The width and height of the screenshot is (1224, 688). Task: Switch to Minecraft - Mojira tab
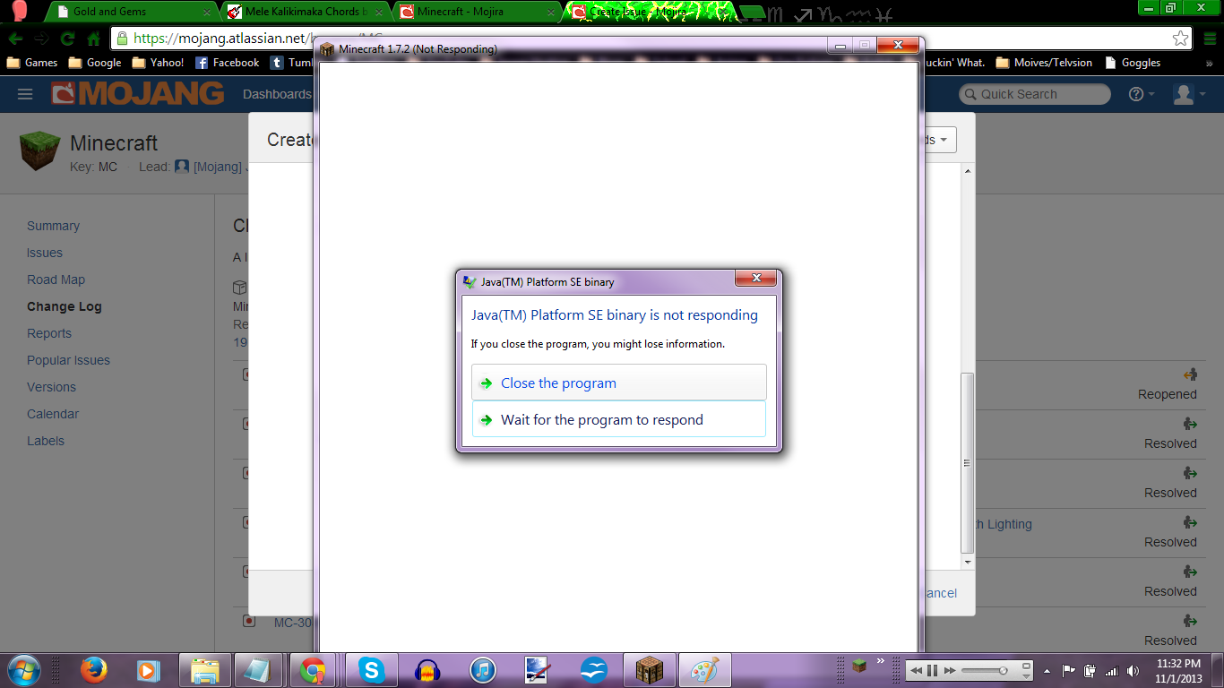coord(478,12)
